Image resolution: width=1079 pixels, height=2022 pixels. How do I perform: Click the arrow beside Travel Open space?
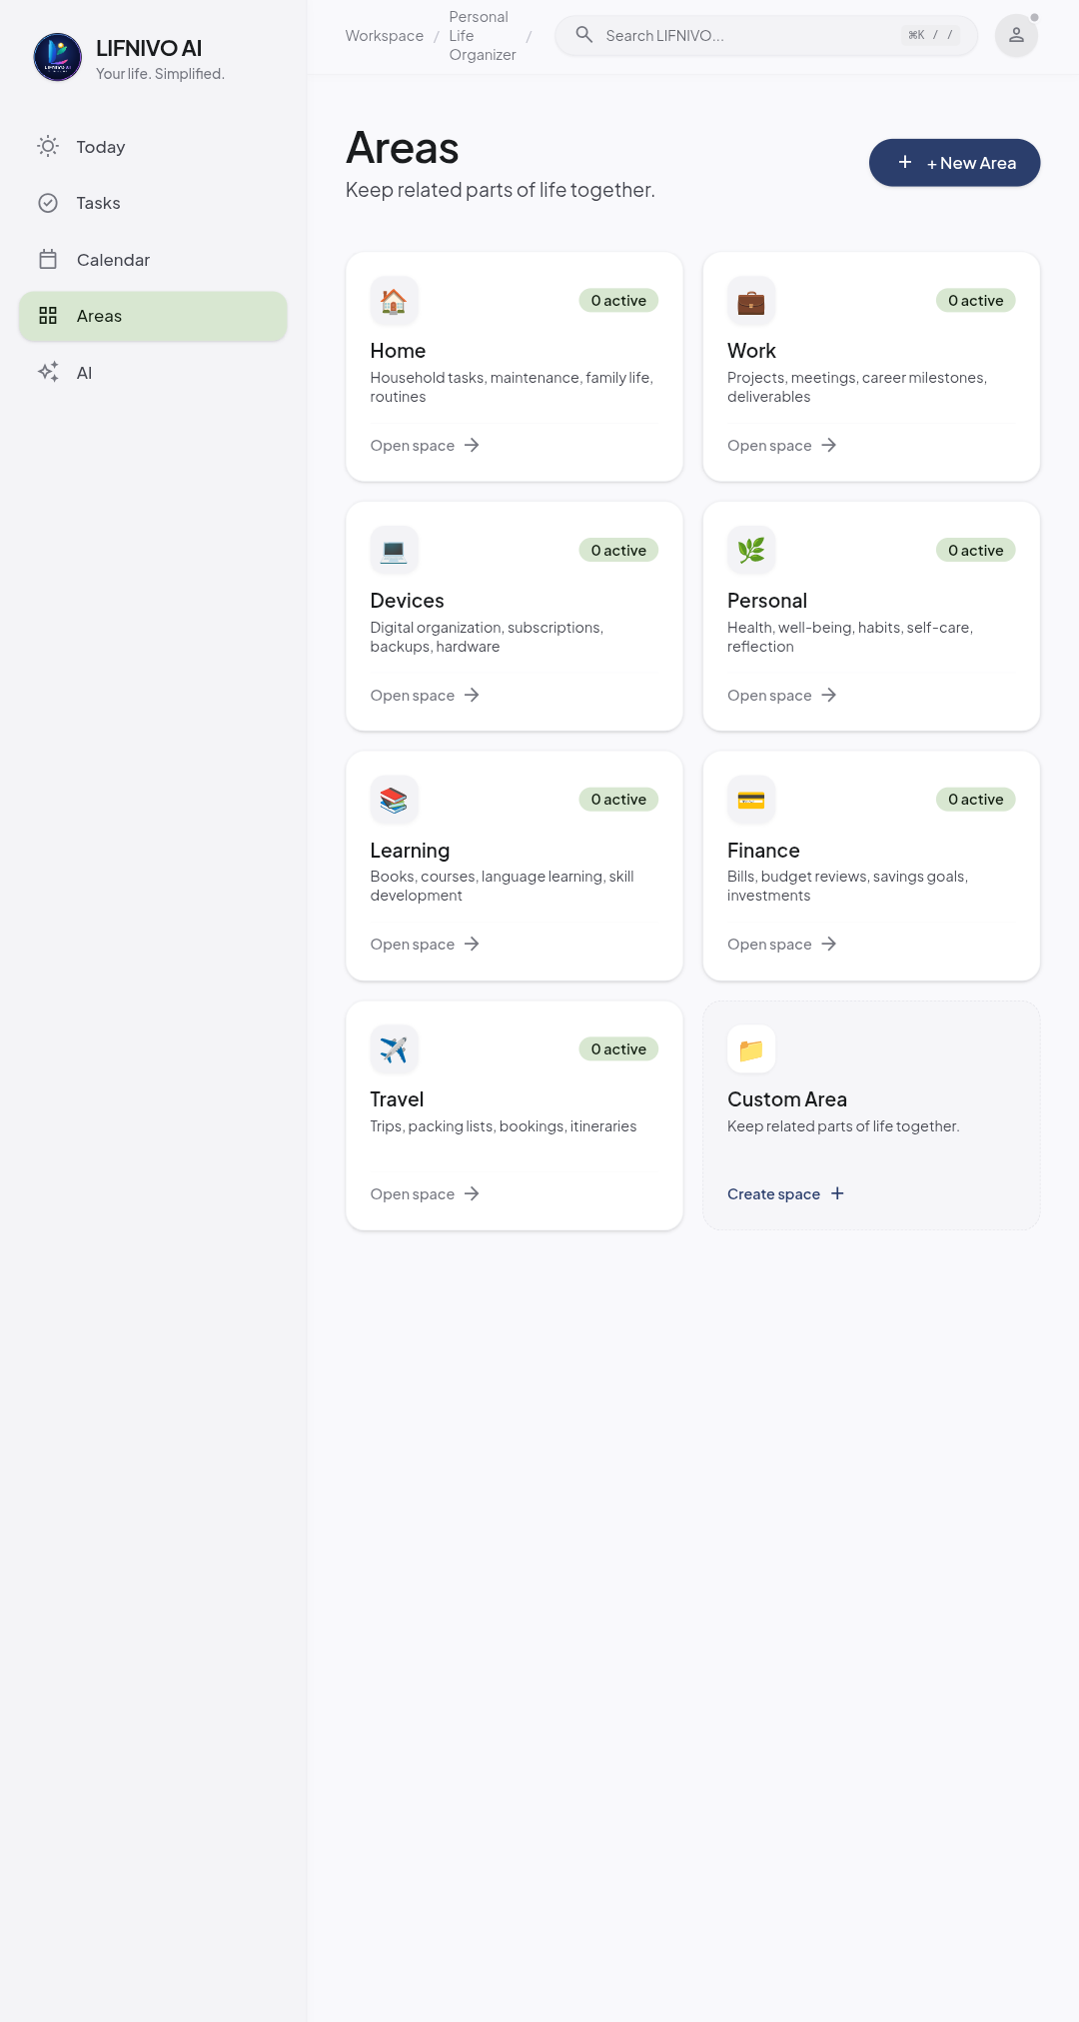coord(472,1194)
